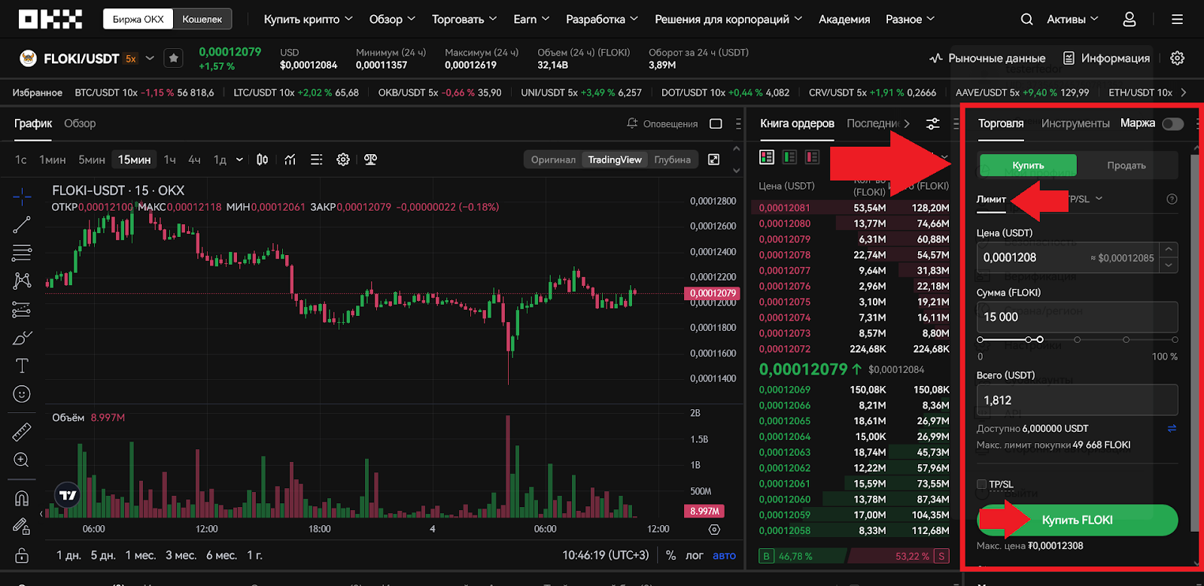
Task: Show both bids and asks order book view
Action: (x=767, y=156)
